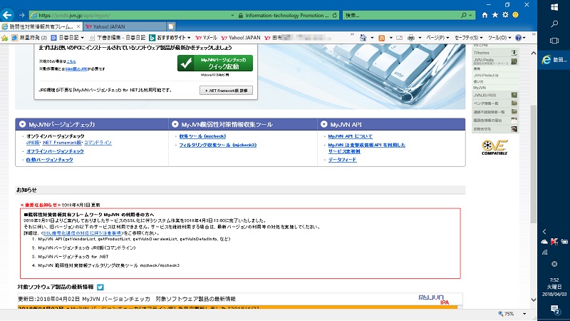
Task: Open Yメール favorites bar link
Action: click(206, 38)
